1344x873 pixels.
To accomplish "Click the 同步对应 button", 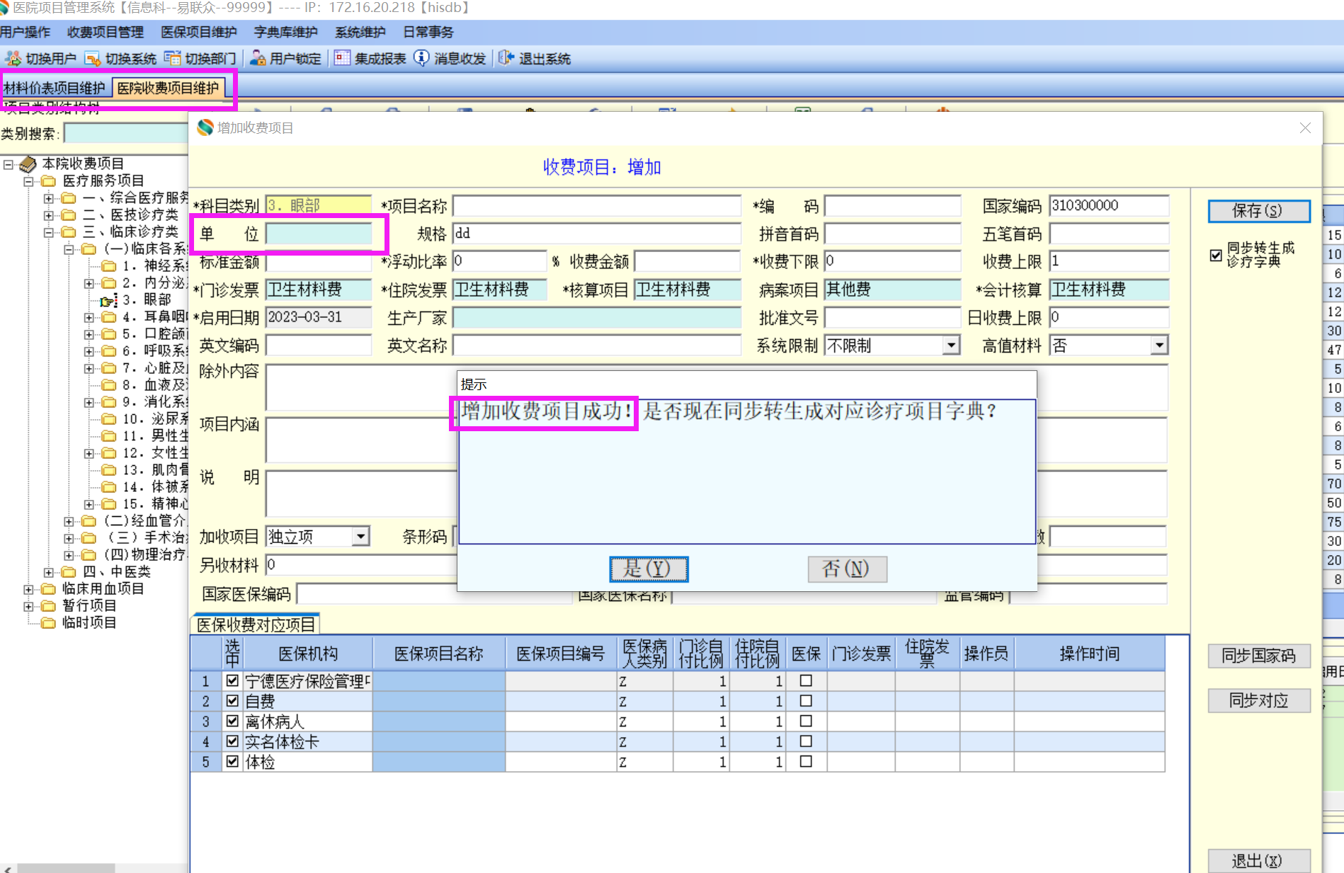I will point(1258,700).
